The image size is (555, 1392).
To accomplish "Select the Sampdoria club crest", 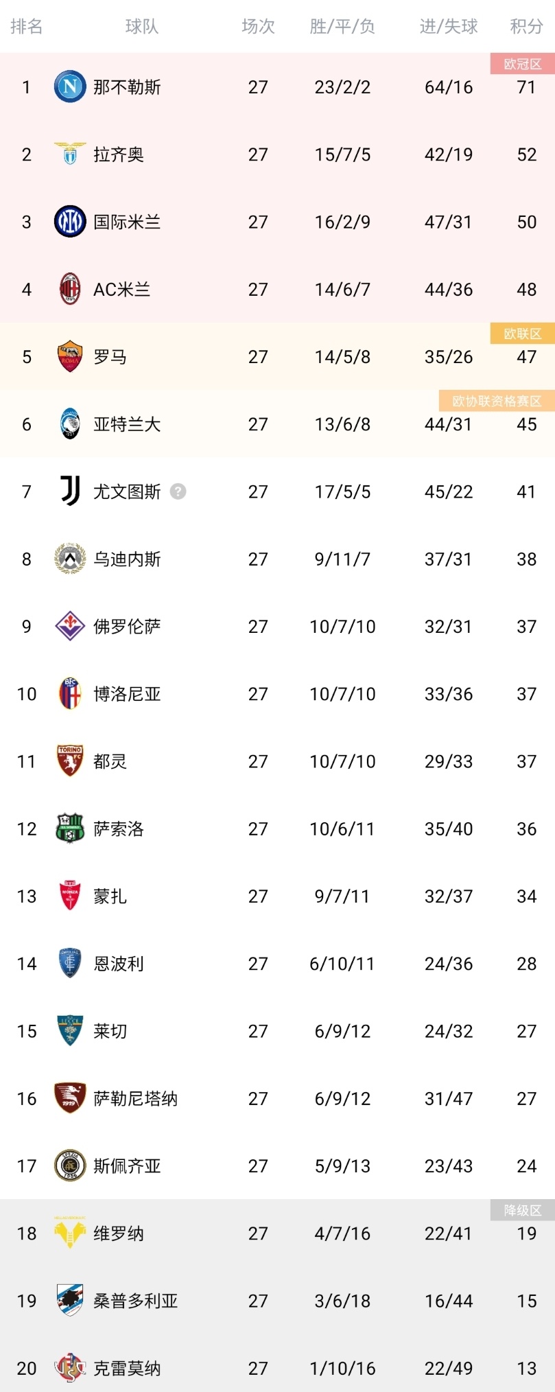I will 70,1300.
